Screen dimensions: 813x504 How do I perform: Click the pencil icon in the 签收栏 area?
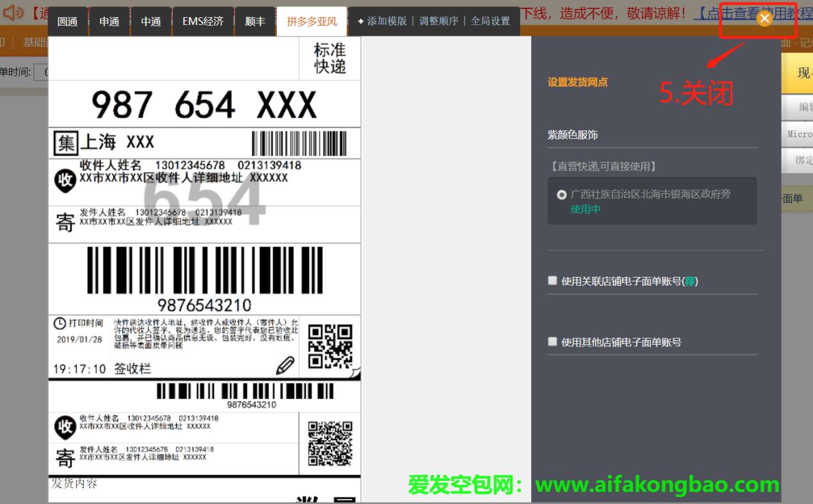(285, 366)
